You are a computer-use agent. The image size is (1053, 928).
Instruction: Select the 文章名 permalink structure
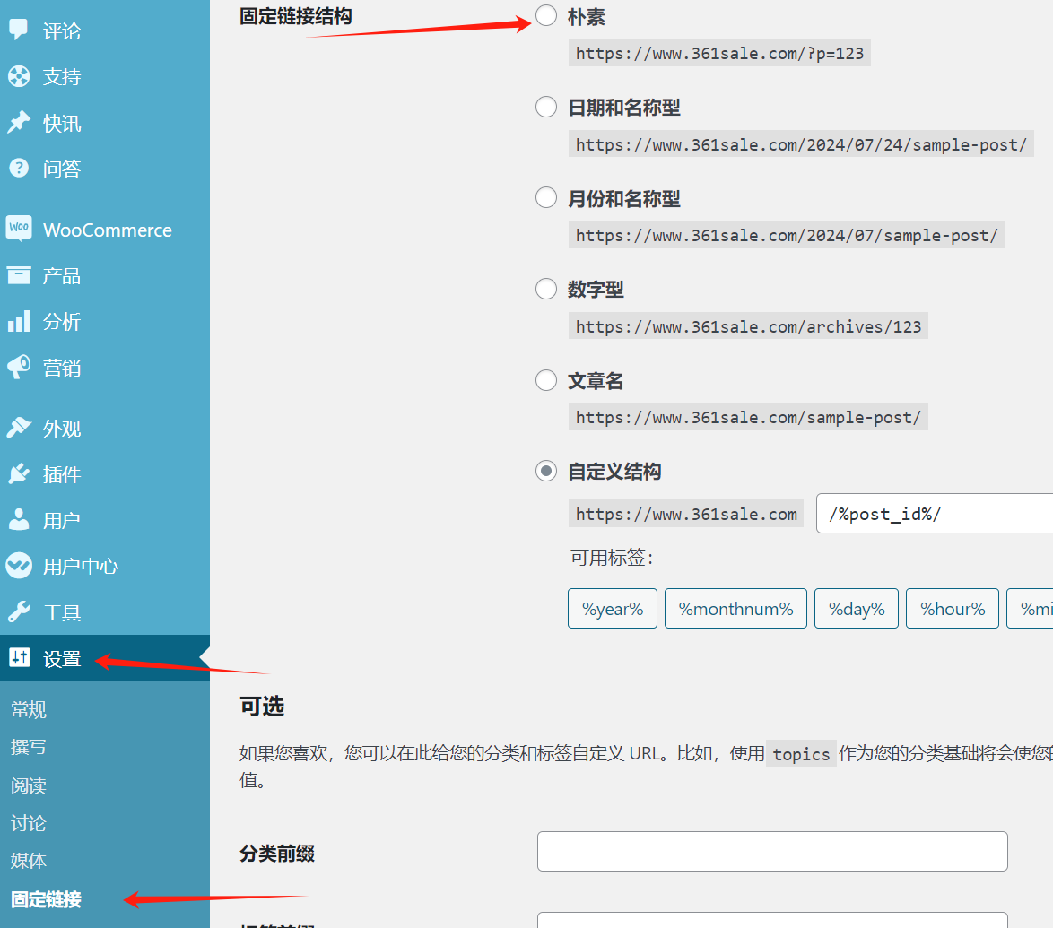pos(546,379)
